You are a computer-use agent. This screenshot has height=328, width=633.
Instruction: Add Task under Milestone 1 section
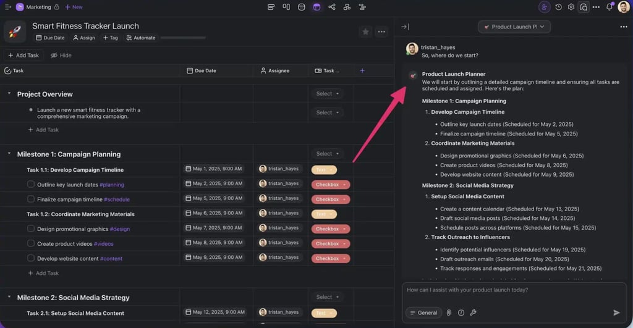tap(43, 273)
